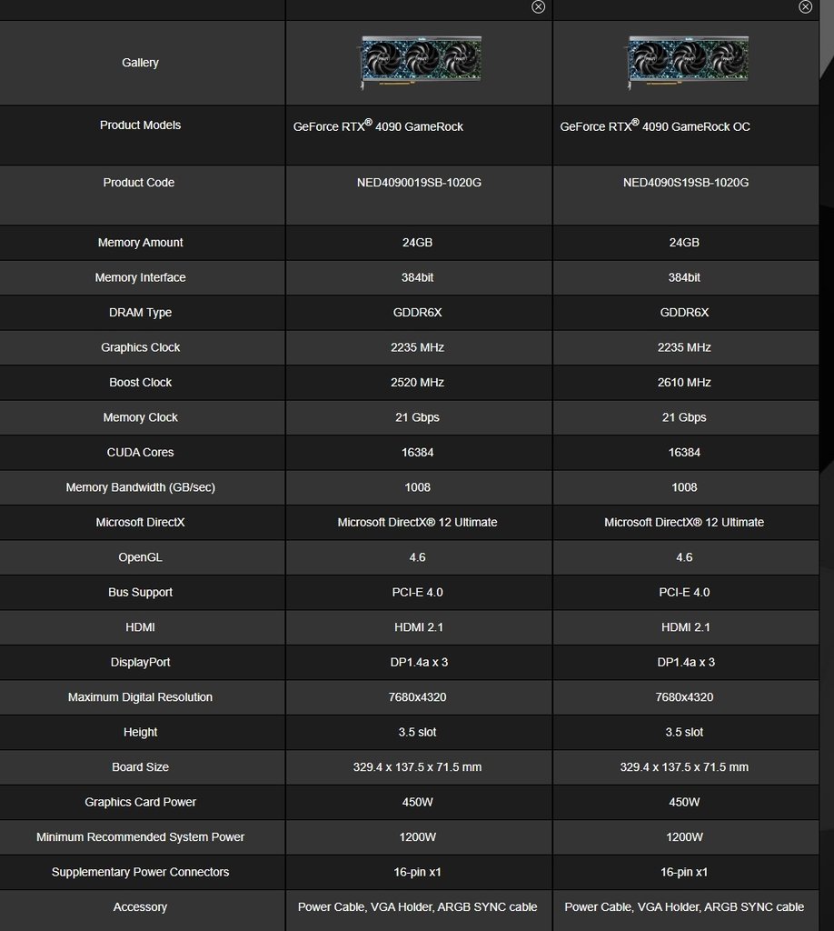
Task: Remove GameRock OC column with X icon
Action: [805, 6]
